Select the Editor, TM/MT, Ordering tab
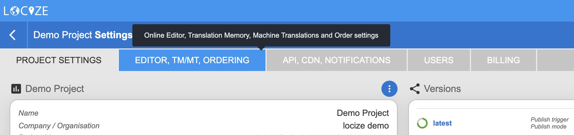574x135 pixels. point(192,60)
